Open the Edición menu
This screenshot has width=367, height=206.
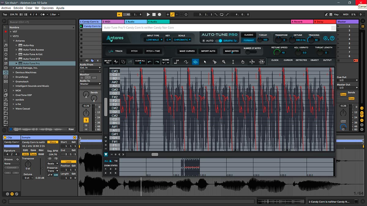tap(18, 8)
